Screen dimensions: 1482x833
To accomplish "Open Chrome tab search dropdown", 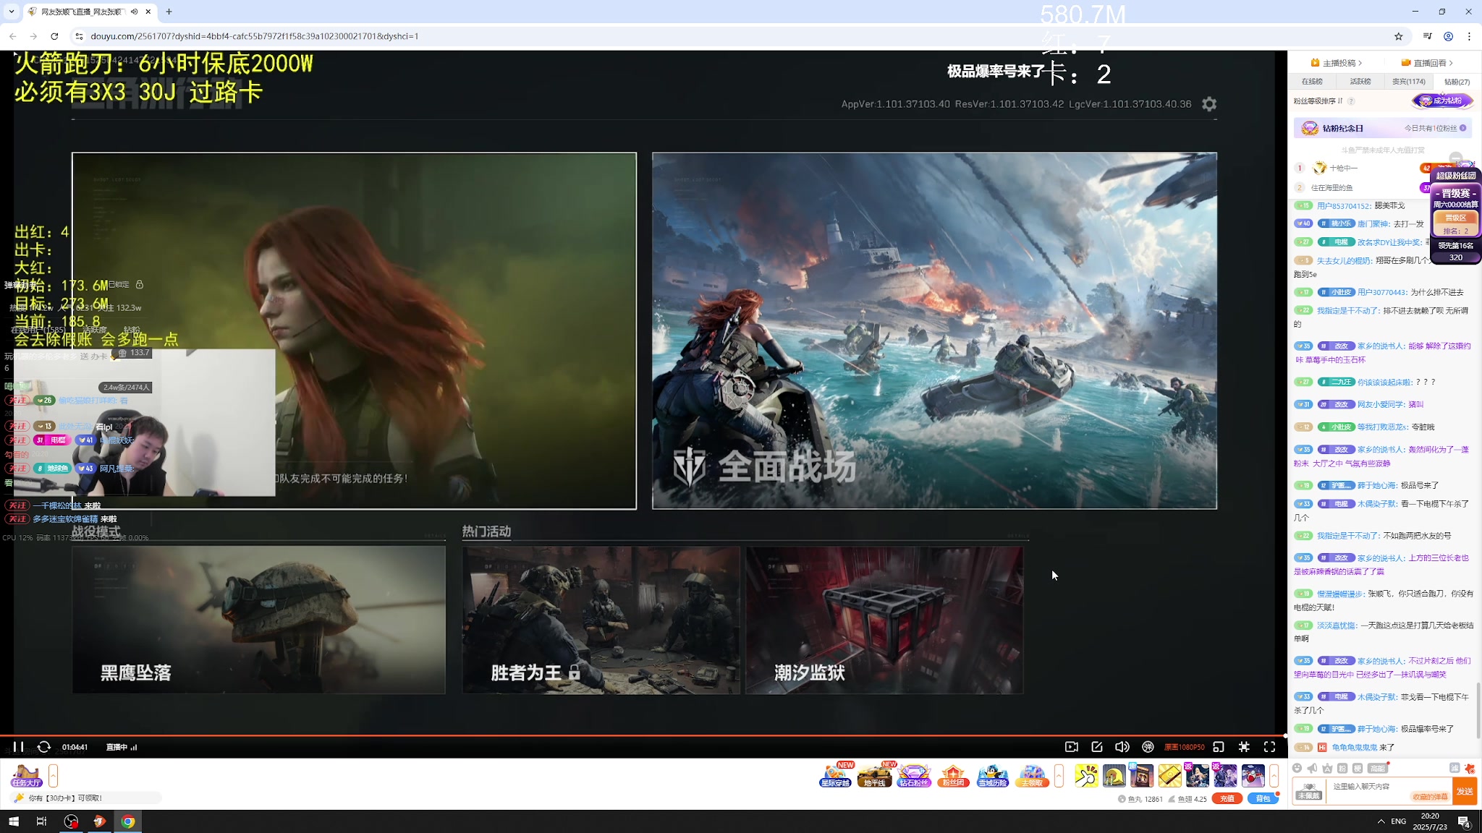I will click(x=12, y=12).
